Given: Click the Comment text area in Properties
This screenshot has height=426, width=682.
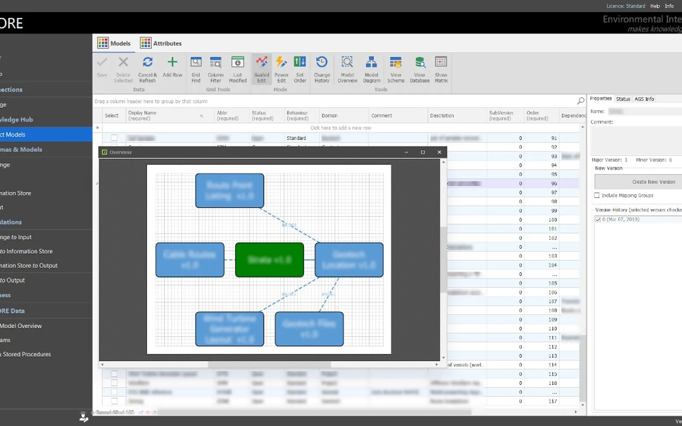Looking at the screenshot, I should pyautogui.click(x=636, y=141).
